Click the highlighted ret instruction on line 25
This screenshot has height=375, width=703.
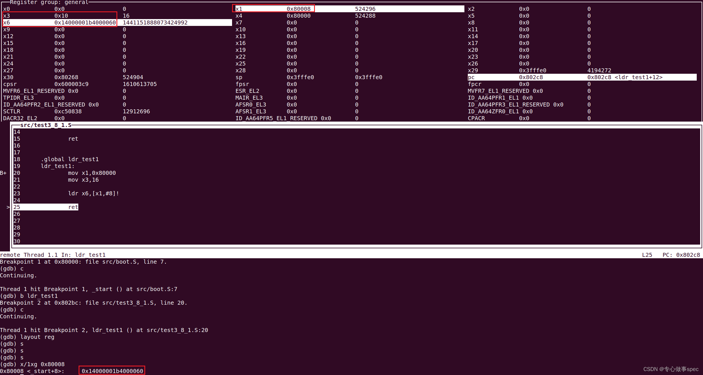point(73,207)
